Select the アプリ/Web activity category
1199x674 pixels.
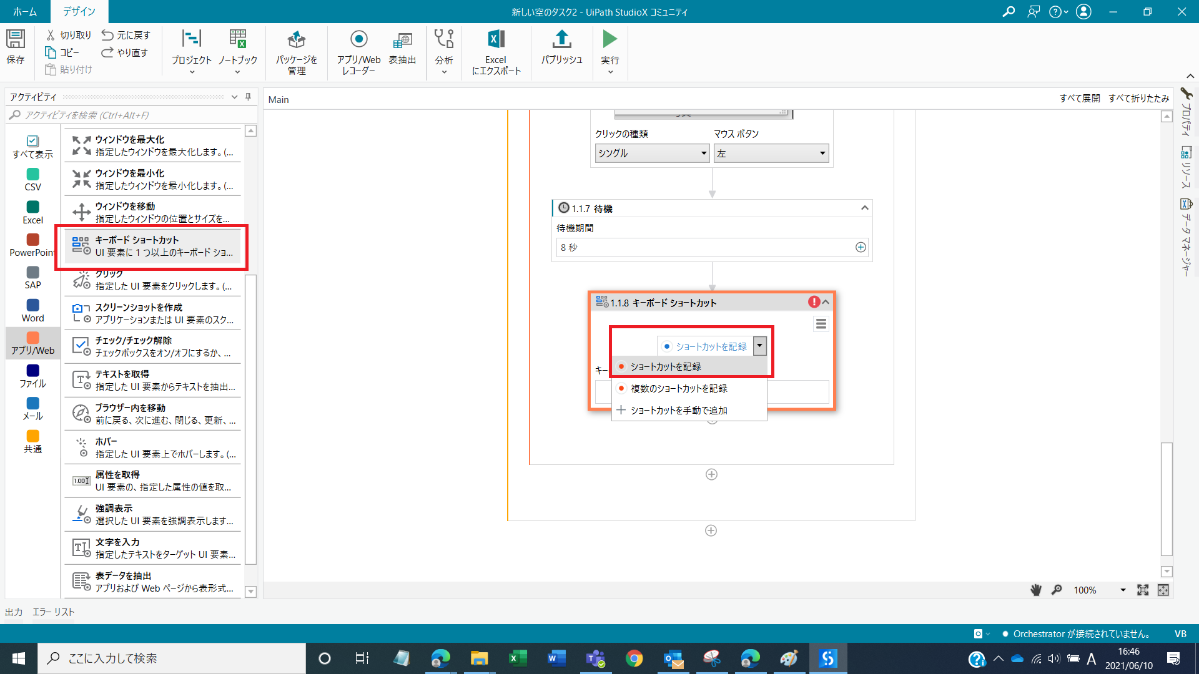coord(33,343)
